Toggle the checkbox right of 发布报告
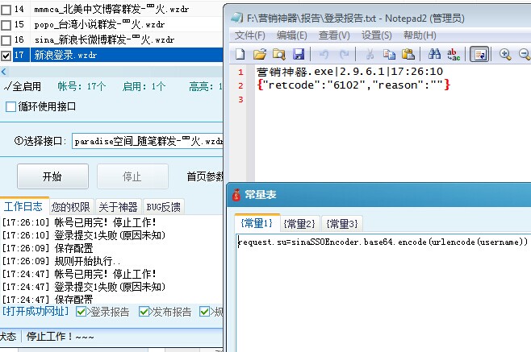This screenshot has height=352, width=531. pyautogui.click(x=204, y=312)
